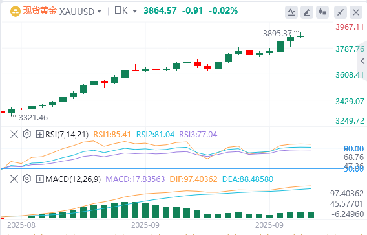
Task: Remove the RSI indicator panel
Action: pos(14,135)
